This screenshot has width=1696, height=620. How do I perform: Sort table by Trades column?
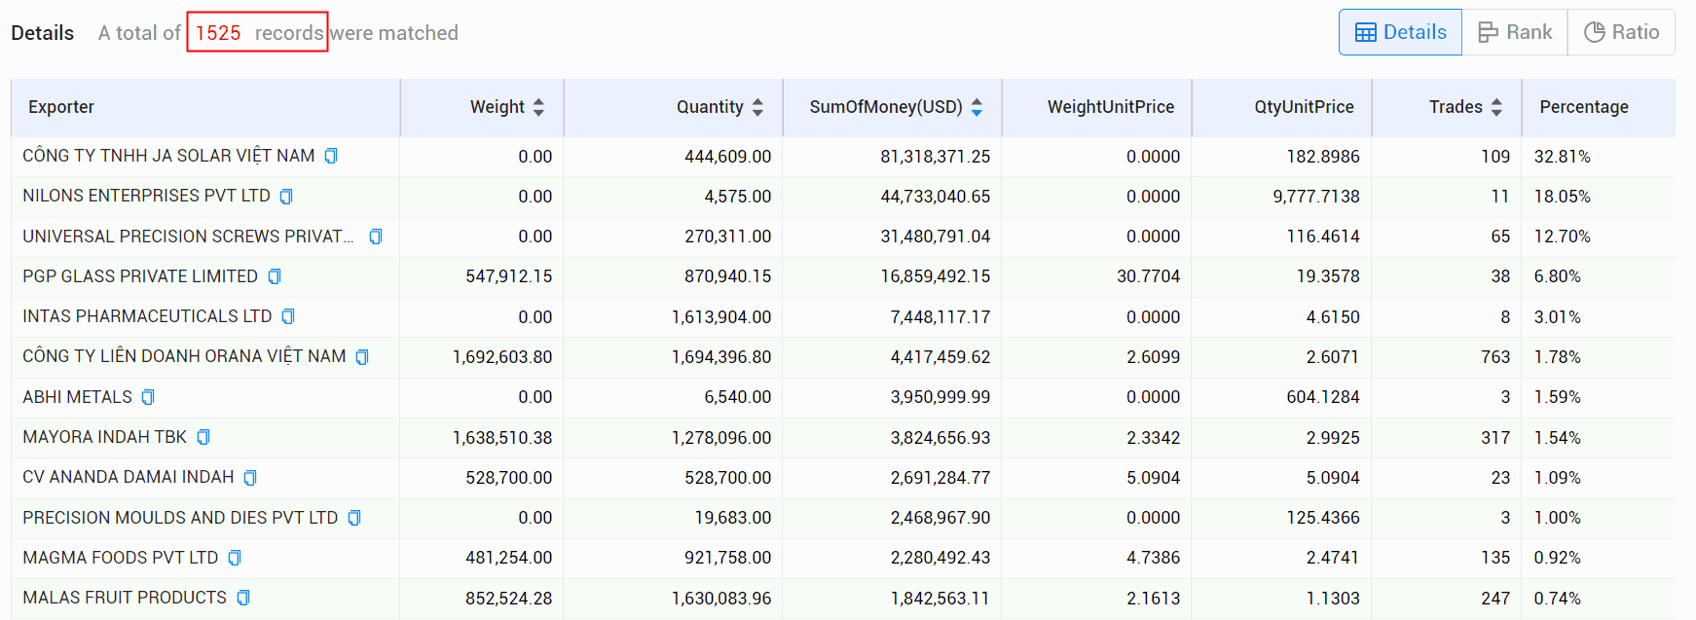tap(1496, 107)
